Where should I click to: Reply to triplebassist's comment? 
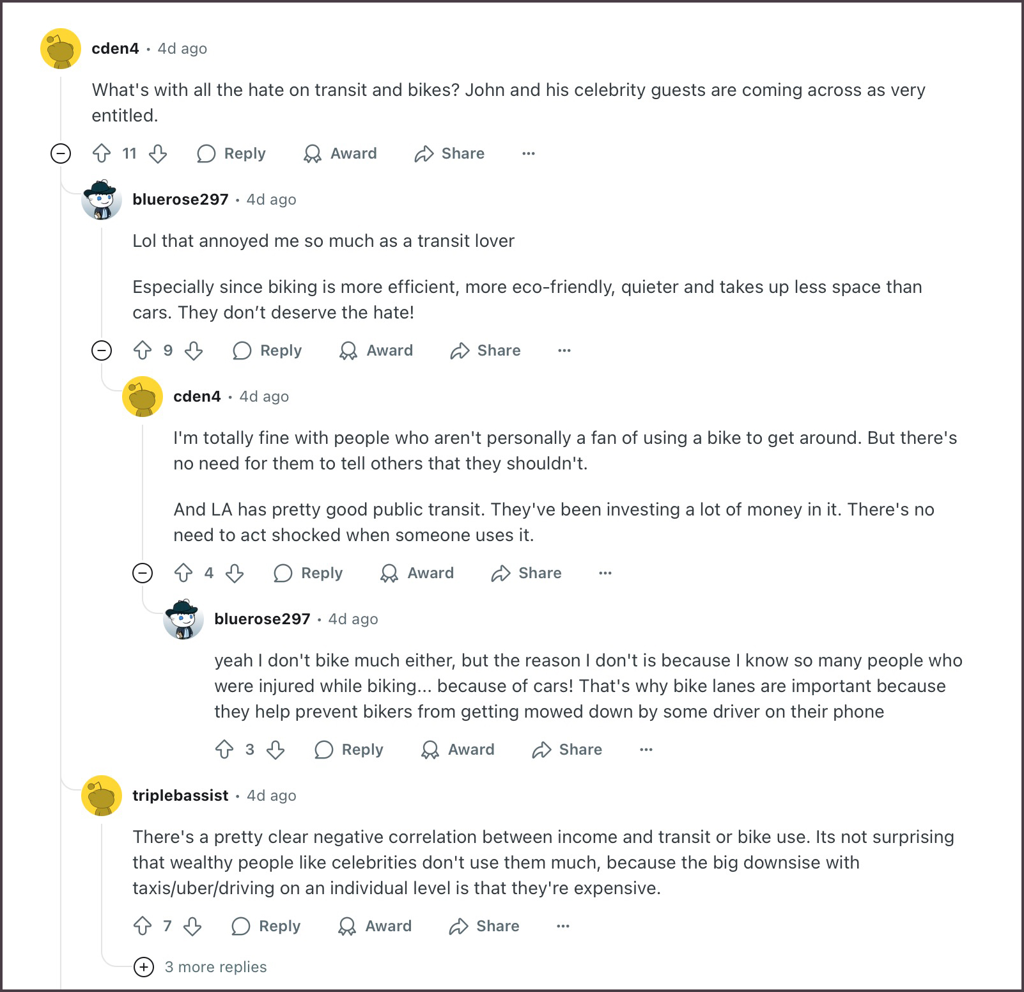[x=266, y=926]
